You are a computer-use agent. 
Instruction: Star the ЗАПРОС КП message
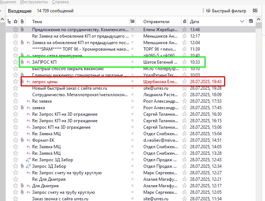(x=16, y=62)
